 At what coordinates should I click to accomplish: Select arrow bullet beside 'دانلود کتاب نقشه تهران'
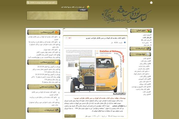point(59,50)
